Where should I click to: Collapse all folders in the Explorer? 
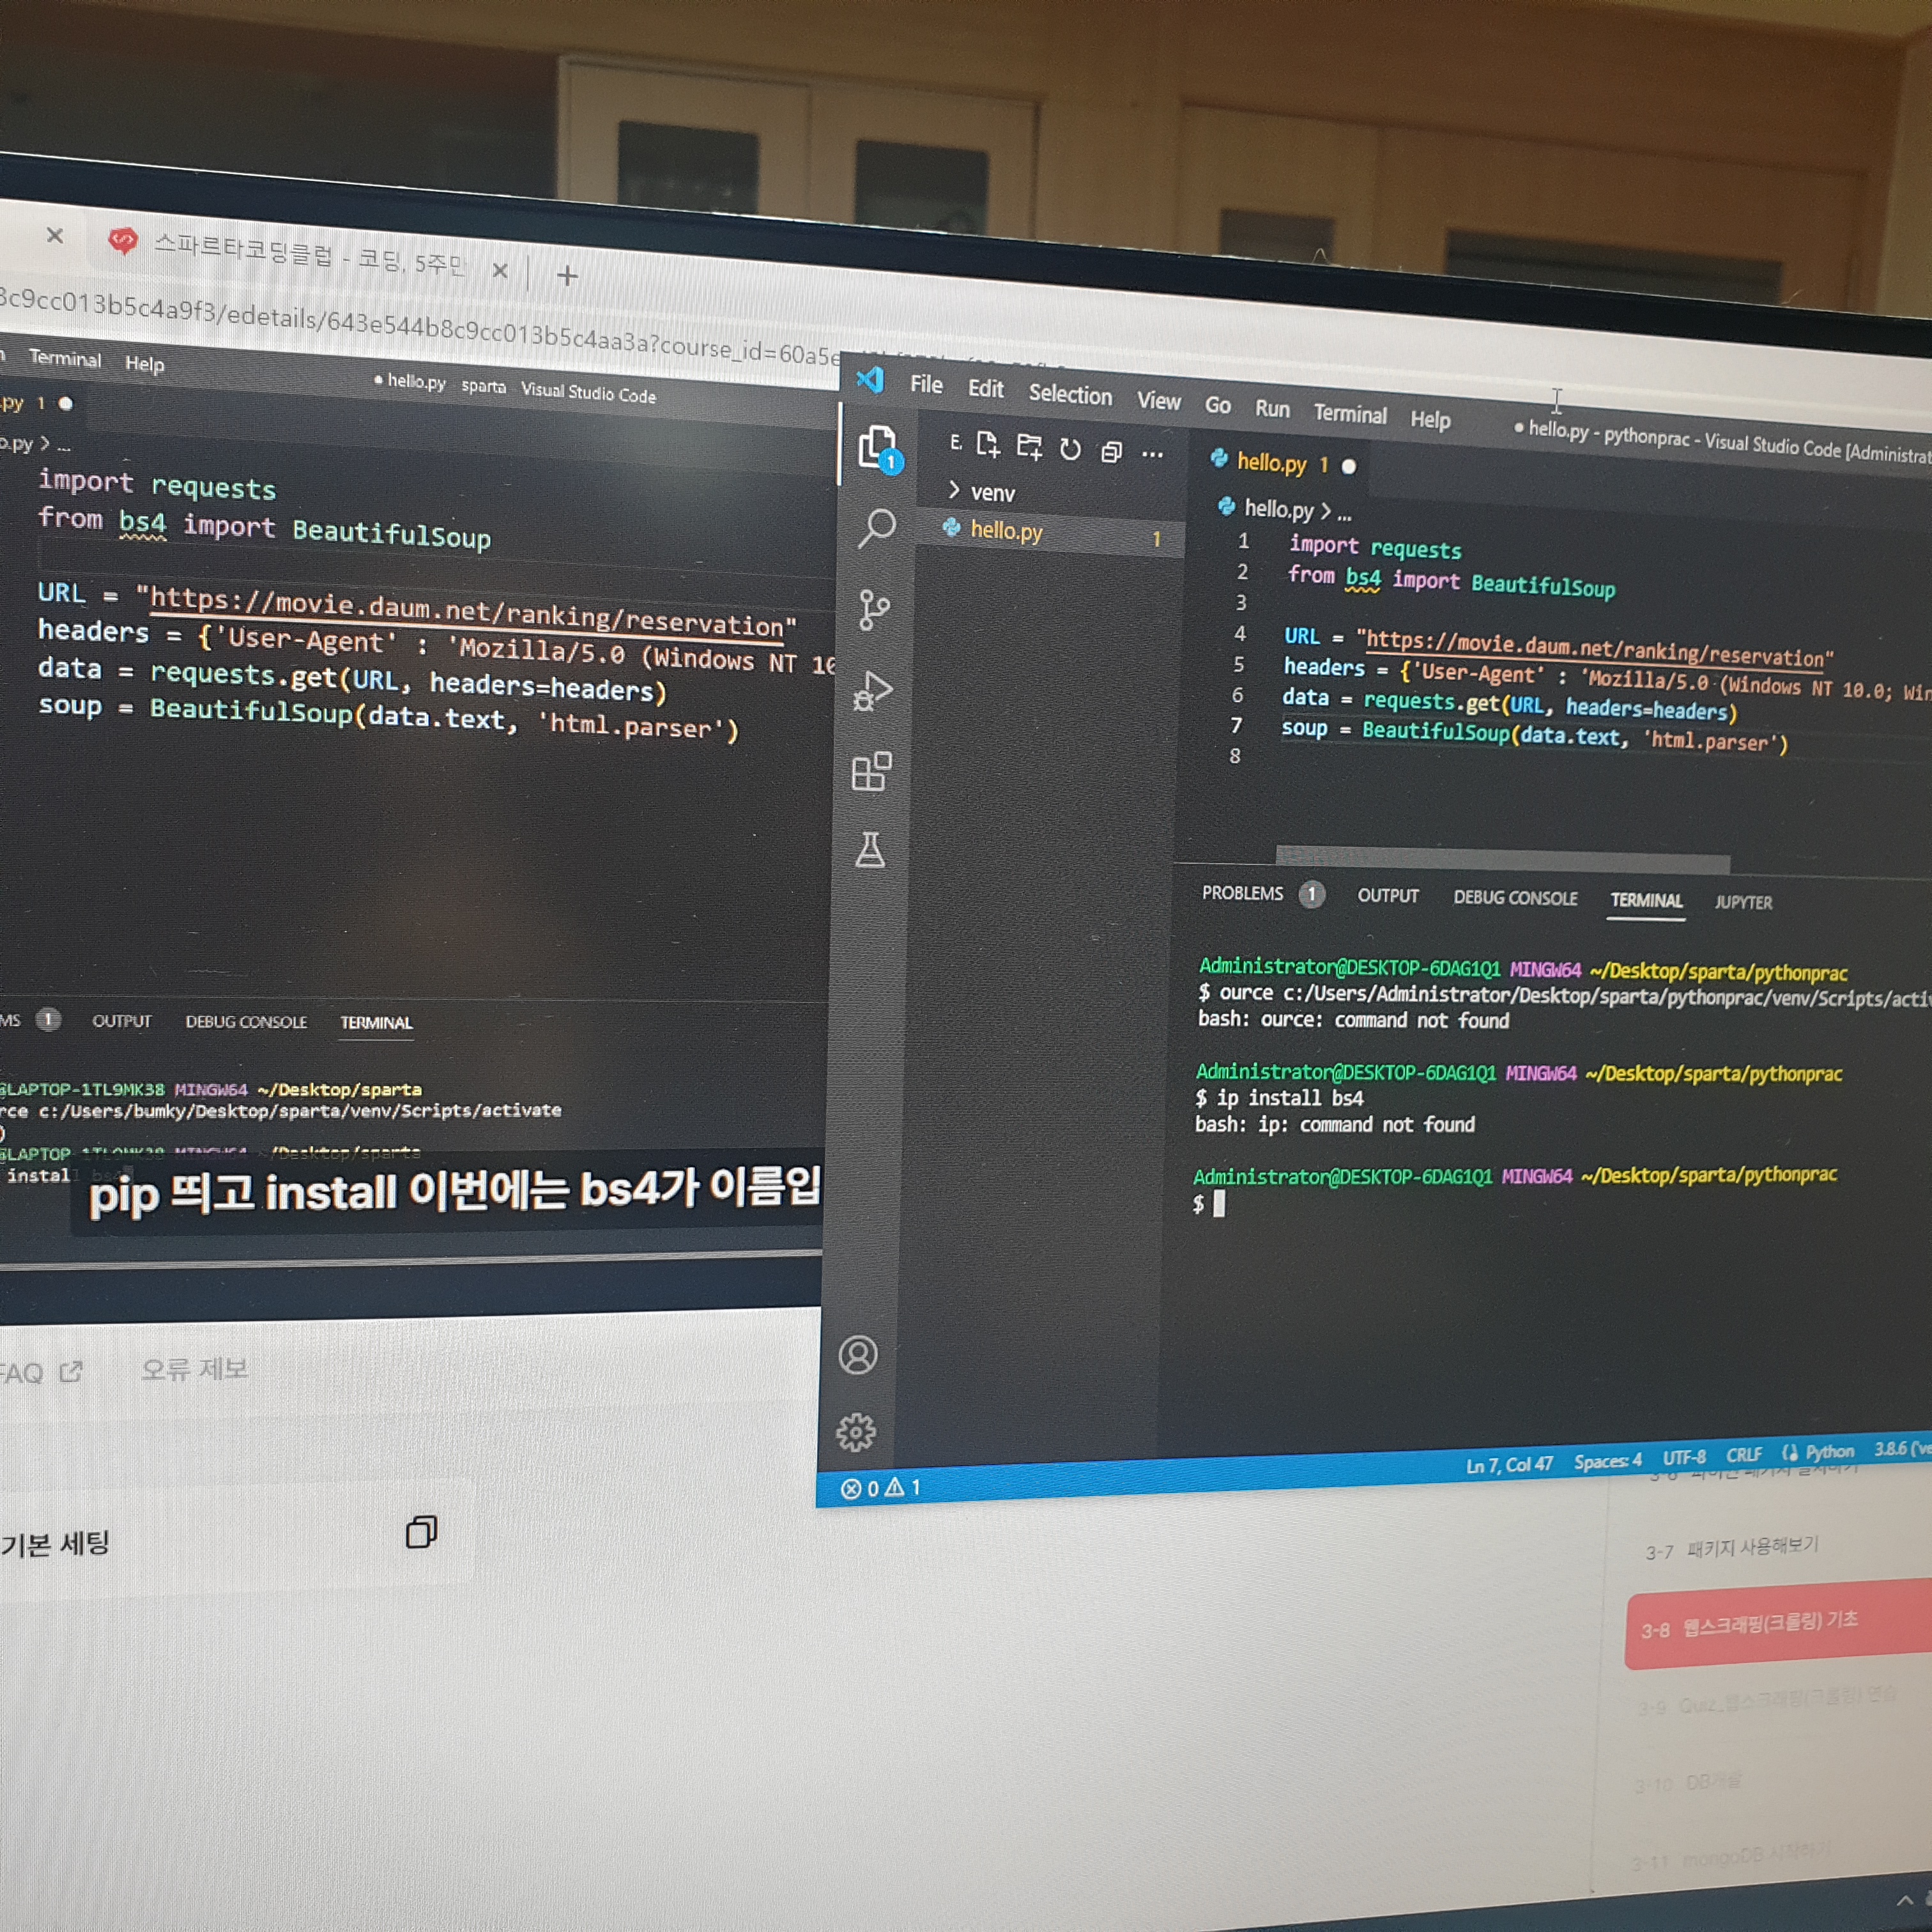click(1111, 452)
